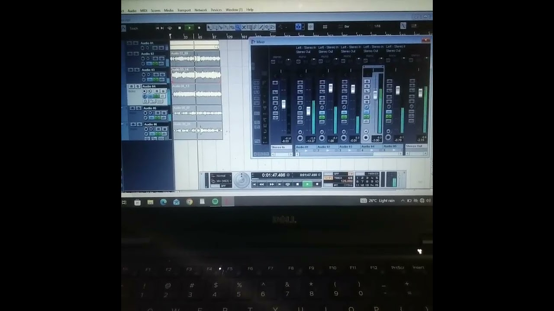Click the TEMPO button in transport
The image size is (554, 311).
click(328, 178)
